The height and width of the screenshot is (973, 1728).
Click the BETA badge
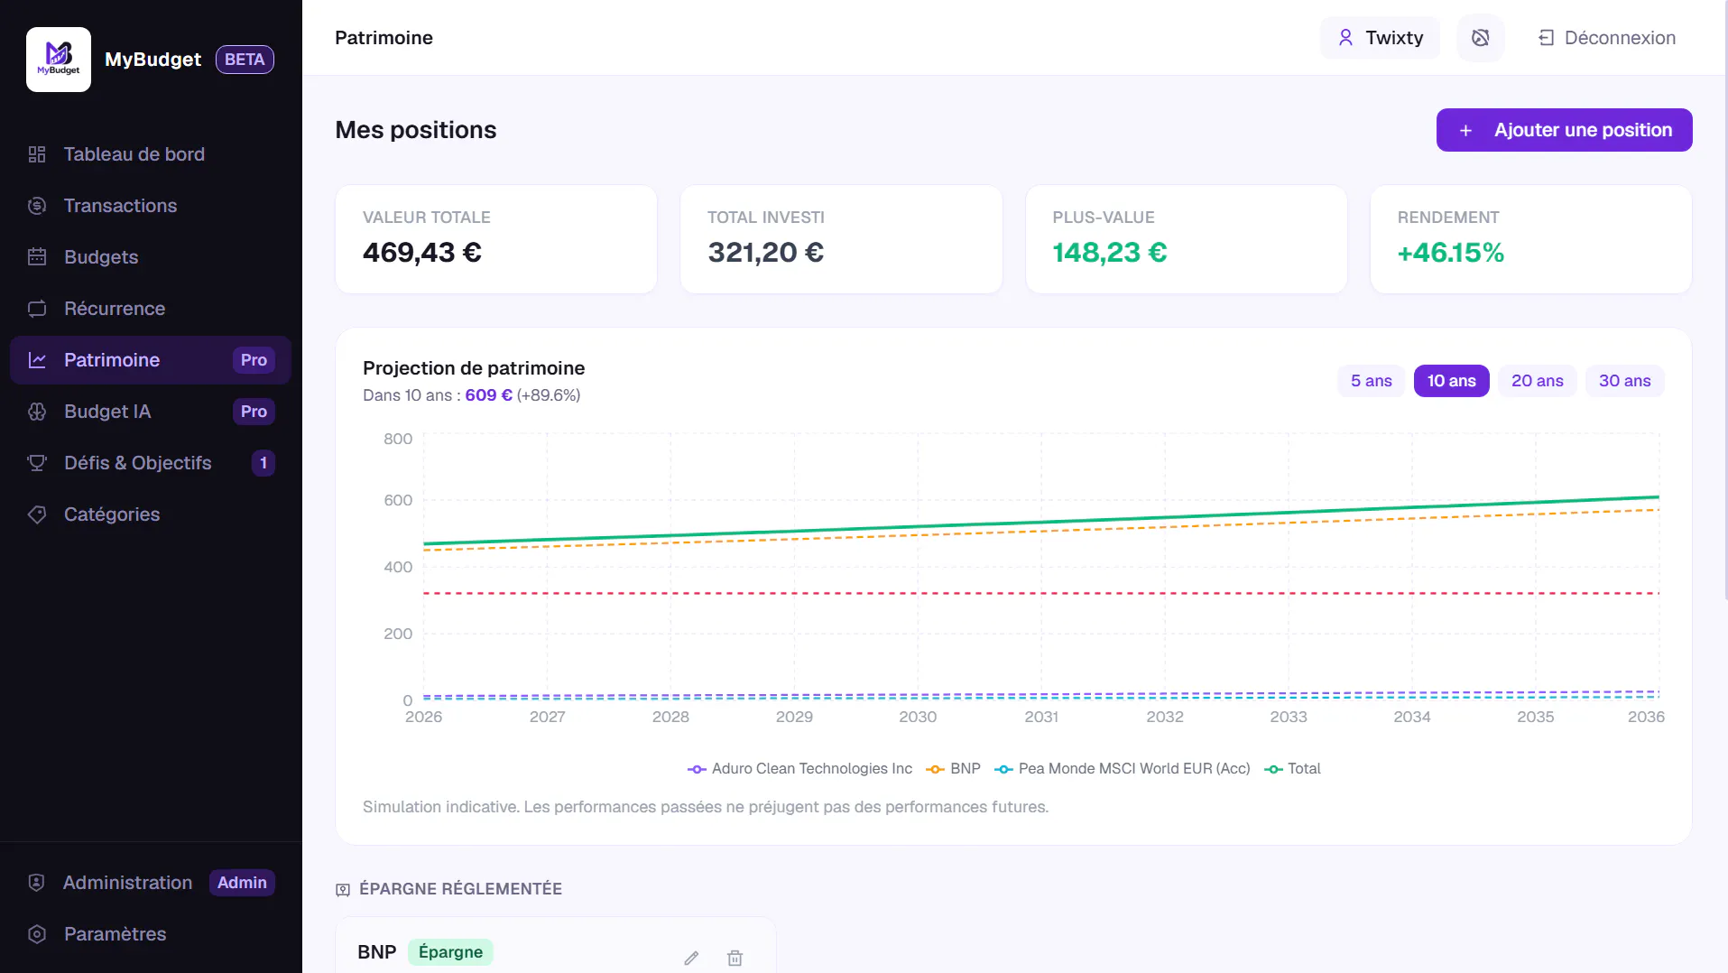click(245, 60)
